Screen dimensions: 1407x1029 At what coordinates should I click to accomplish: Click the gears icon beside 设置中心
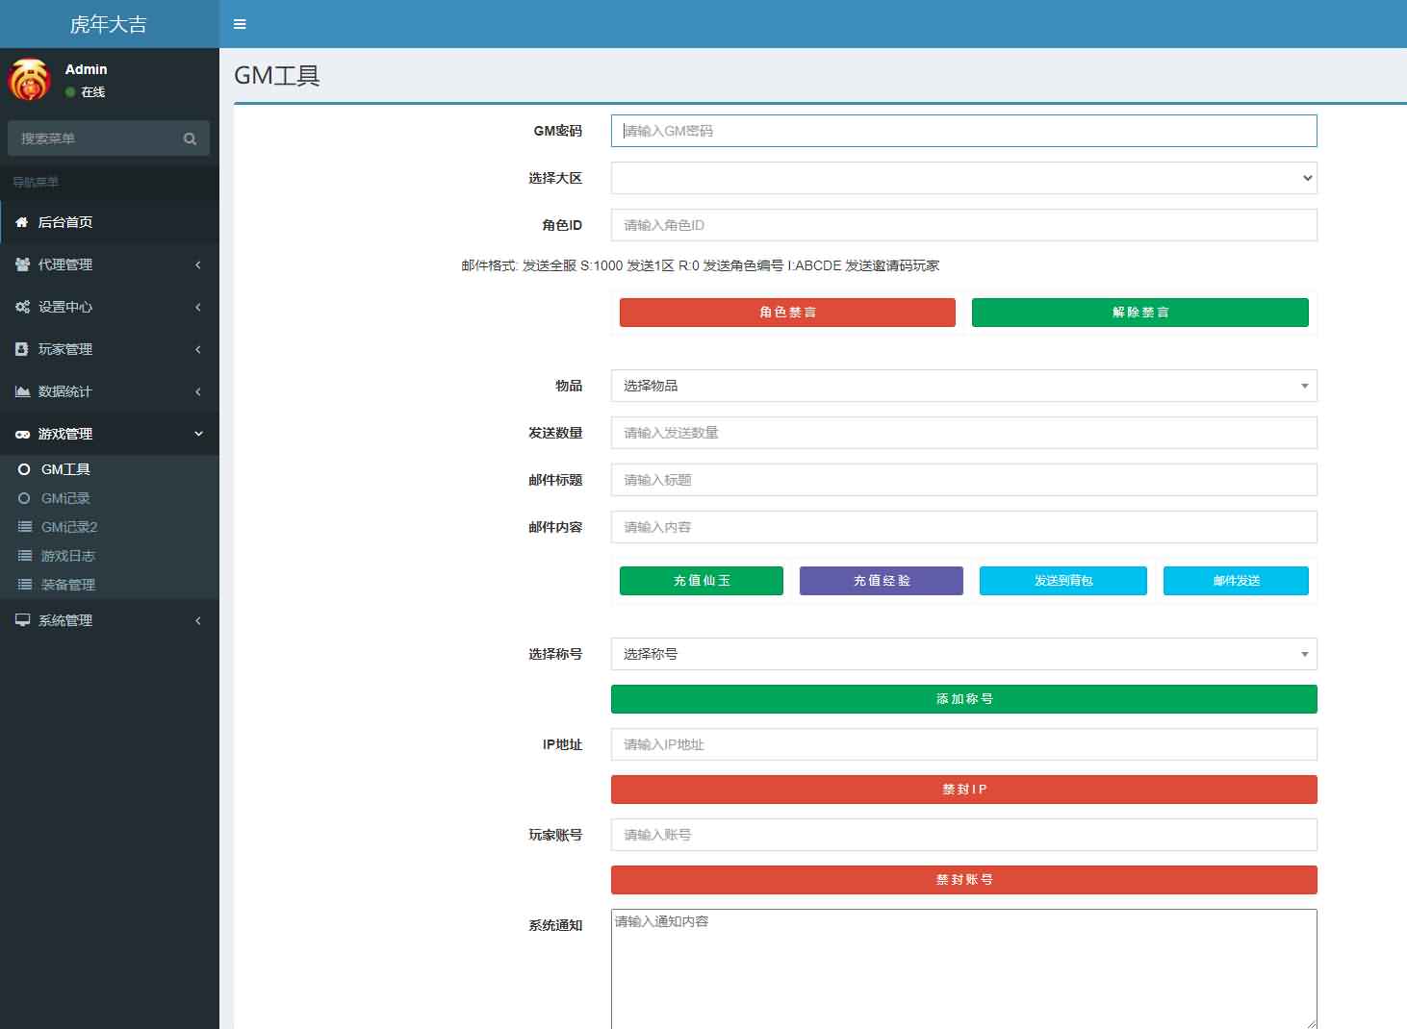[22, 307]
